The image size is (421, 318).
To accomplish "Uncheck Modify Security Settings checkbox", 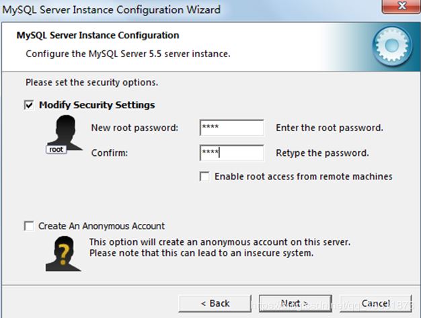I will [x=29, y=106].
